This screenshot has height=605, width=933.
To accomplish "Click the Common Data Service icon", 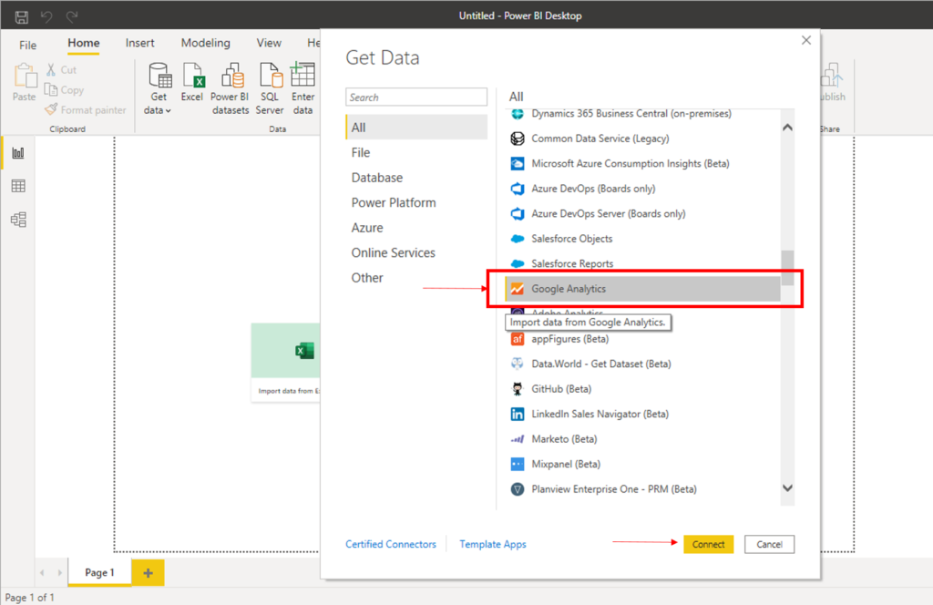I will pyautogui.click(x=518, y=138).
